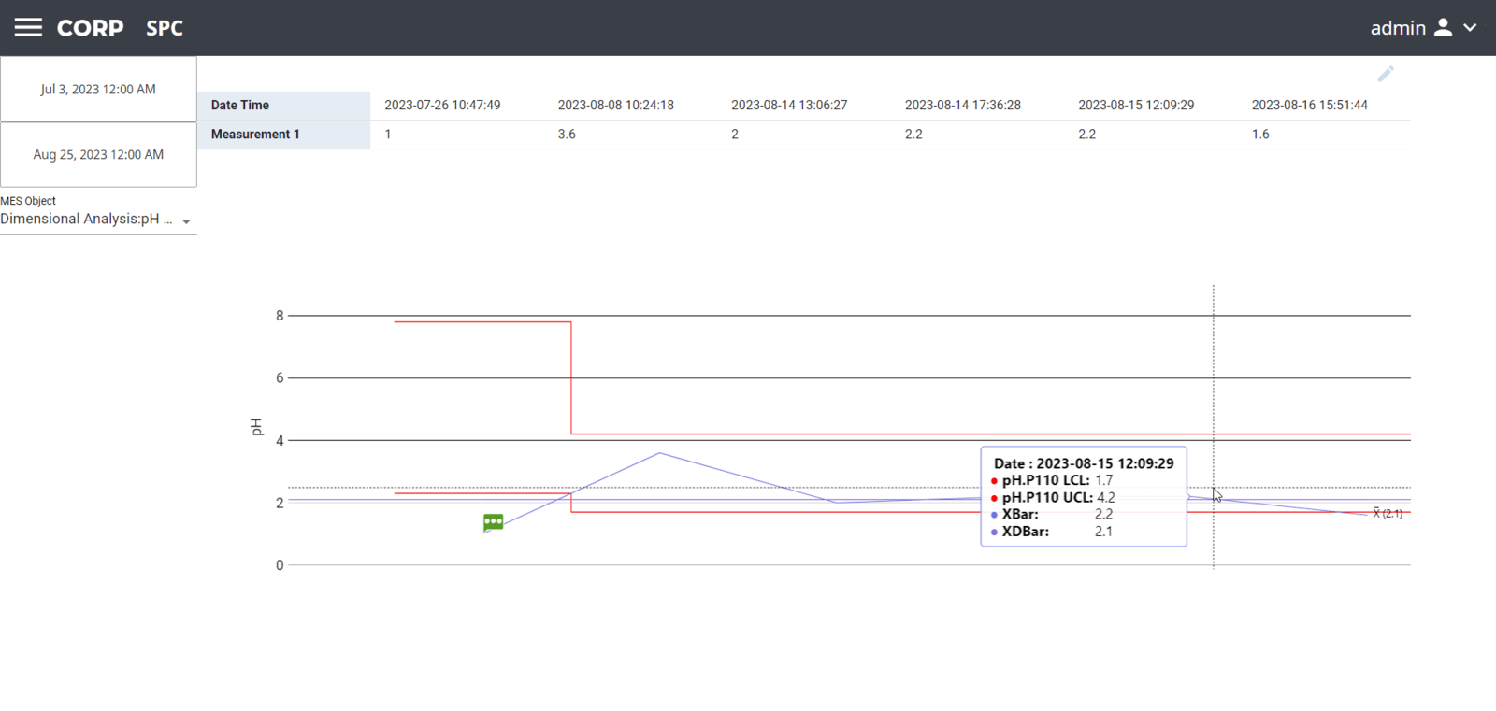Select the SPC header title
Image resolution: width=1496 pixels, height=711 pixels.
pyautogui.click(x=165, y=28)
